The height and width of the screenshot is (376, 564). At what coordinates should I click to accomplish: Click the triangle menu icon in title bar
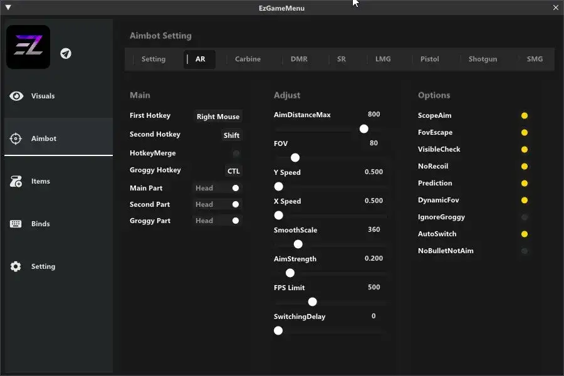pos(8,8)
